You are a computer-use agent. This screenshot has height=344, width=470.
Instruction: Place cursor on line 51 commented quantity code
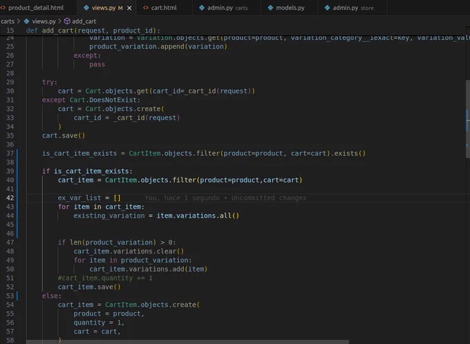coord(105,278)
